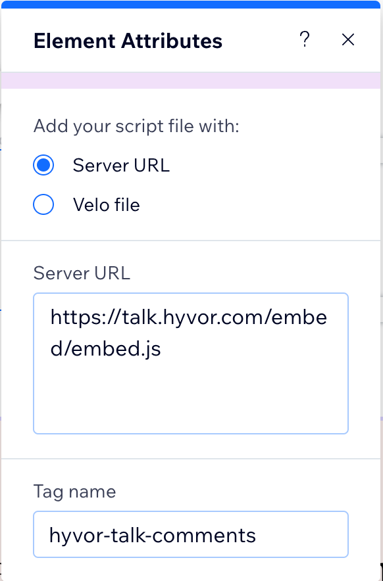
Task: Click the X icon beside the help icon
Action: (347, 39)
